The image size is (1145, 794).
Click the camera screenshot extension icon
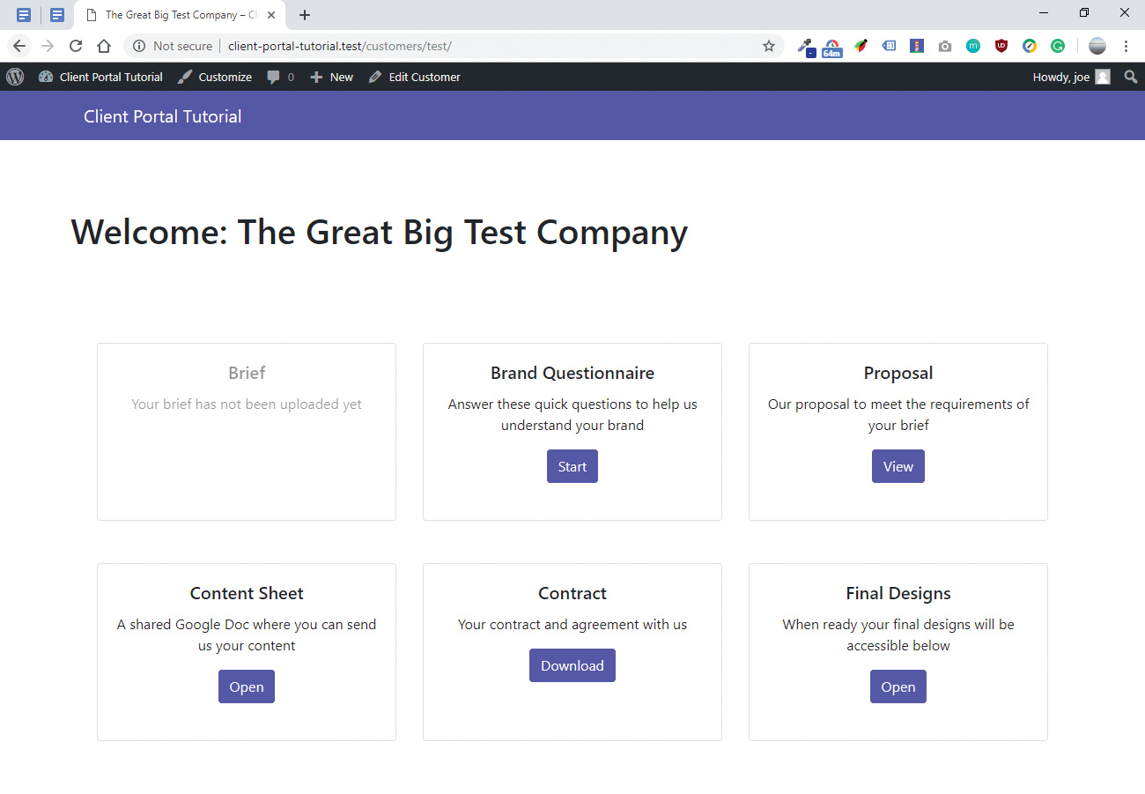point(945,45)
